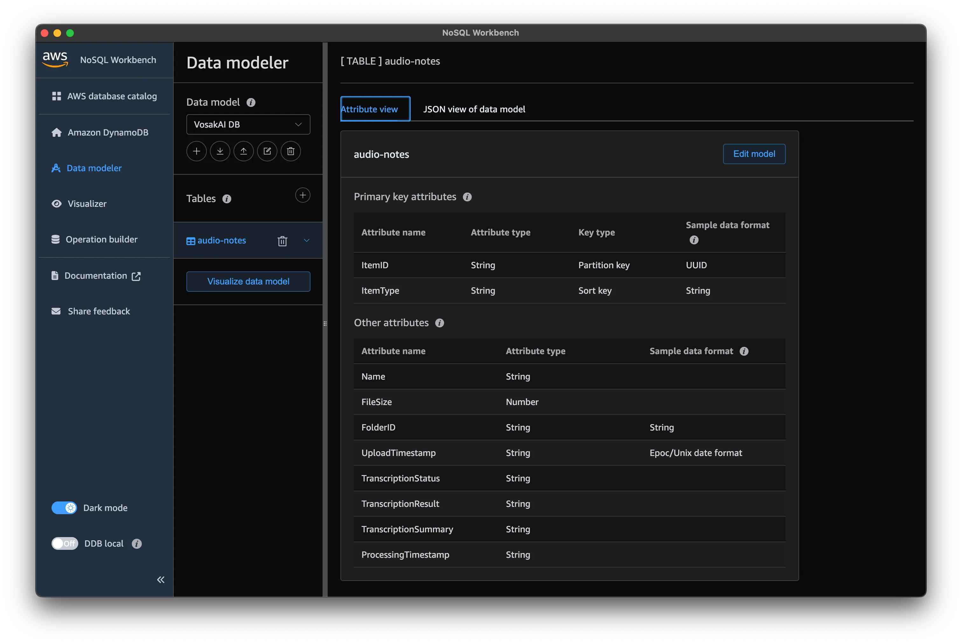Open the Amazon DynamoDB section

coord(108,132)
